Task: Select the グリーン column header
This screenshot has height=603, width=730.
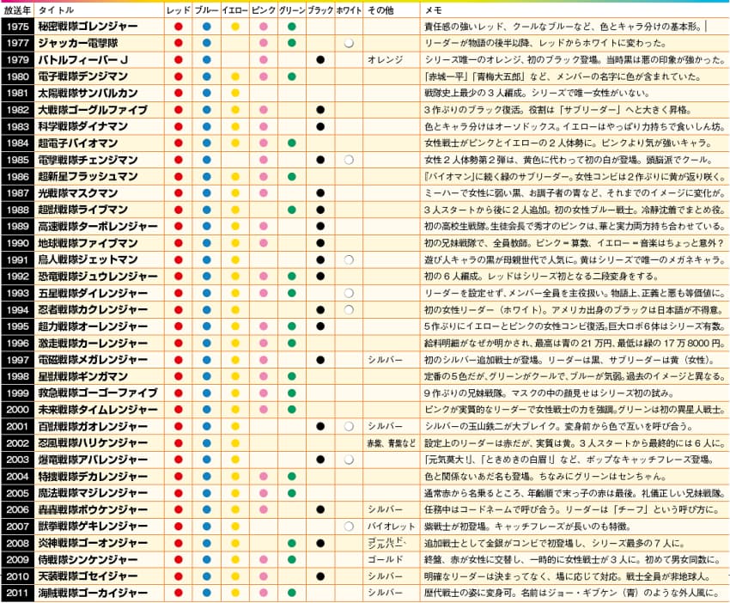Action: coord(292,10)
